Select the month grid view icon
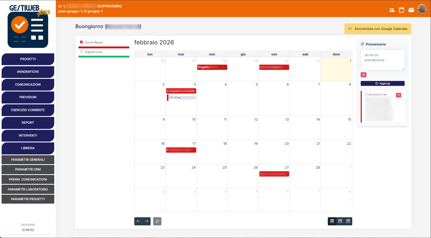 pyautogui.click(x=332, y=221)
